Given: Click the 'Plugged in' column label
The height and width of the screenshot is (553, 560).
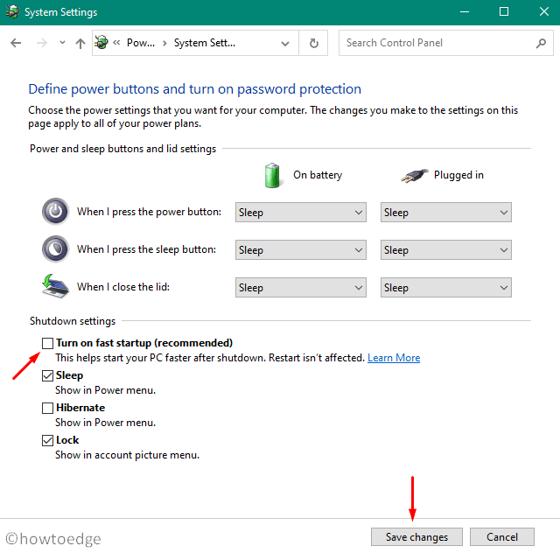Looking at the screenshot, I should 458,175.
